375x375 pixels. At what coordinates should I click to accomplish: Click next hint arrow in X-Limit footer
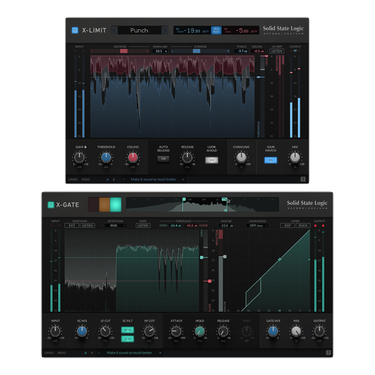tap(183, 179)
